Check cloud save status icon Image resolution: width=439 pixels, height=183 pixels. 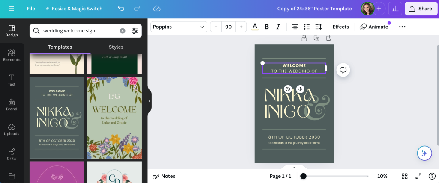click(x=157, y=9)
